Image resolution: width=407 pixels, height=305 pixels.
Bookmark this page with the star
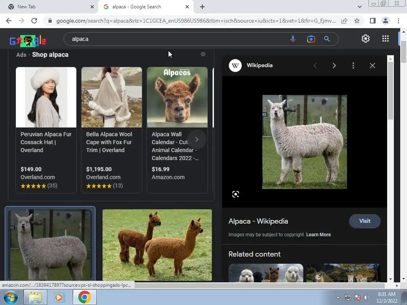click(357, 21)
